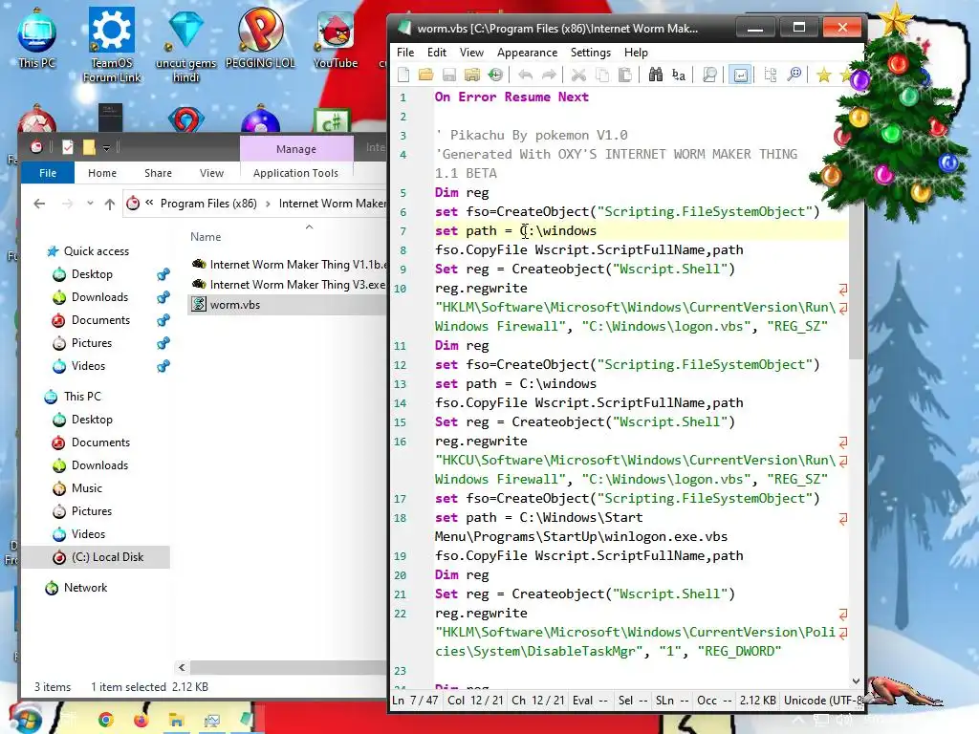Click the yellow star favorites icon
Screen dimensions: 979x734
(x=823, y=76)
